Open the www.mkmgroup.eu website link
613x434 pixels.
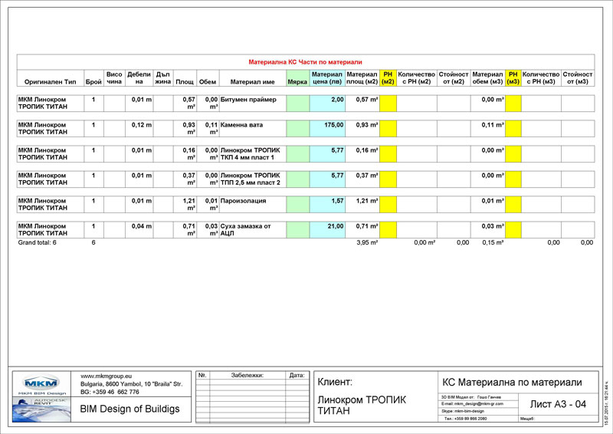[106, 376]
